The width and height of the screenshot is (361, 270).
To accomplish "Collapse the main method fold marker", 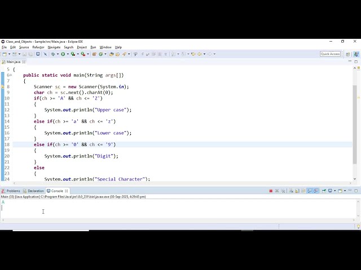I will 11,75.
